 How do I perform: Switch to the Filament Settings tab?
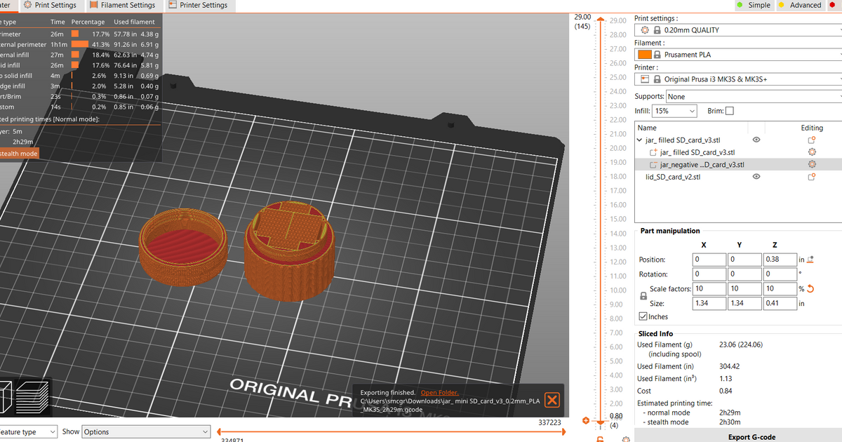click(x=123, y=5)
